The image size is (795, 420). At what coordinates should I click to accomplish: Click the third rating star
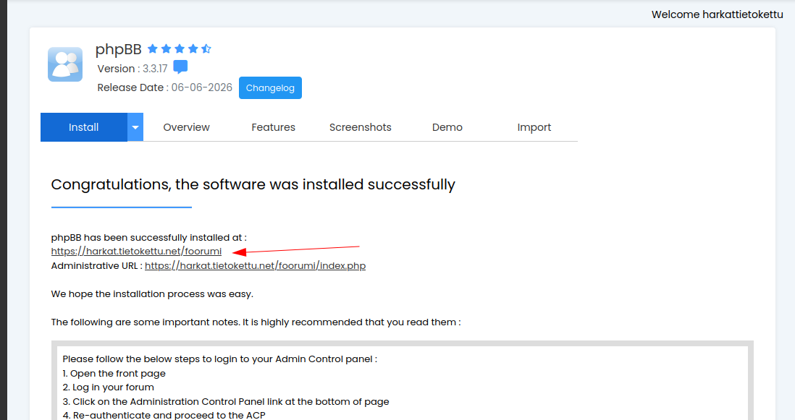coord(180,48)
